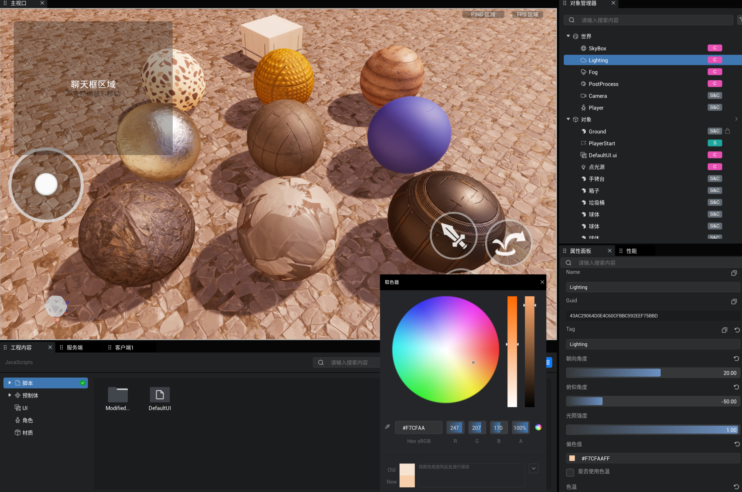Click the color wheel mode icon
The height and width of the screenshot is (492, 742).
(538, 427)
